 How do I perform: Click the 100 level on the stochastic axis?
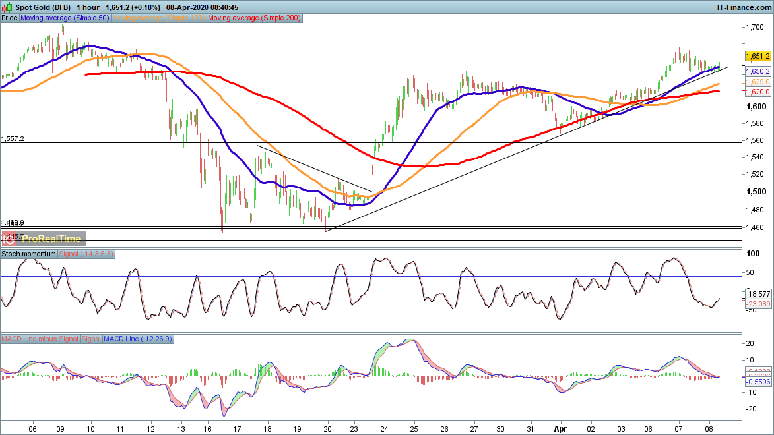pos(754,254)
